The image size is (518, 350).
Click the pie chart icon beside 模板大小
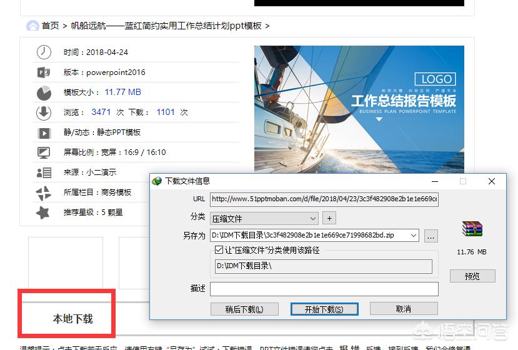coord(44,92)
